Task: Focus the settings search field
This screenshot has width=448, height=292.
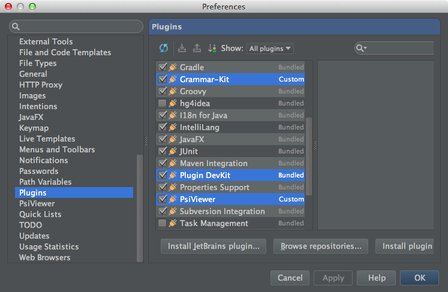Action: pos(76,27)
